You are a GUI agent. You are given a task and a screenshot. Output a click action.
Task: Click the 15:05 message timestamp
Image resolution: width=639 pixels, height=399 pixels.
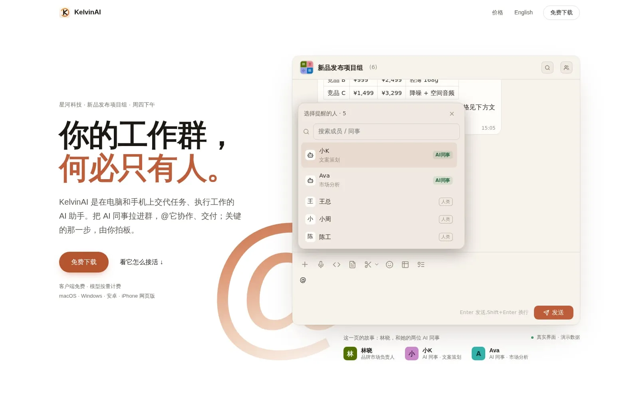tap(488, 128)
